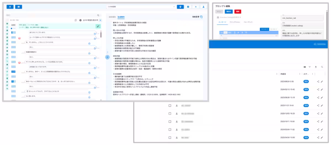Download the table using the download icon
This screenshot has width=331, height=145.
tap(316, 67)
